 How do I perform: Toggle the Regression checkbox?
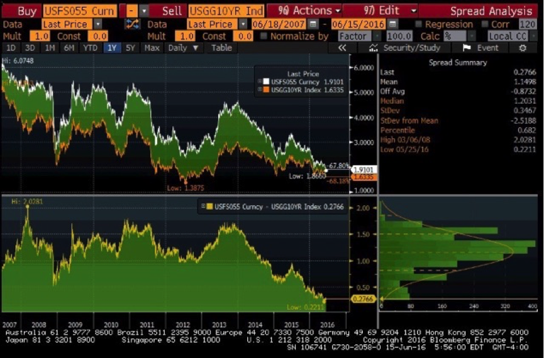point(418,24)
